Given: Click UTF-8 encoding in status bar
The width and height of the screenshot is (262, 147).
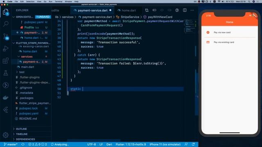Looking at the screenshot, I should coord(91,144).
